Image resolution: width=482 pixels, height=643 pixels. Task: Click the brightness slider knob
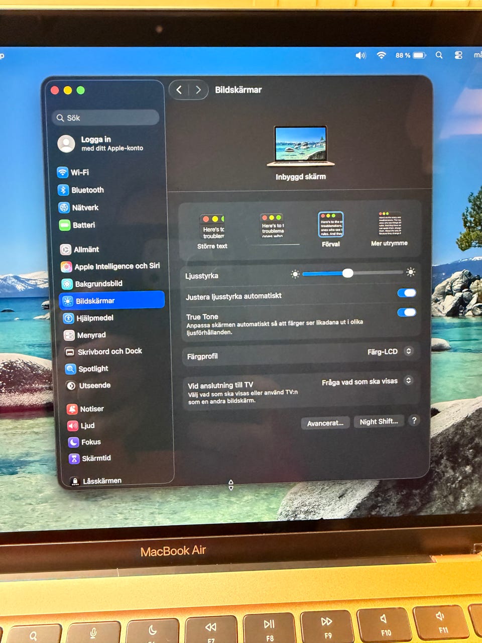[347, 273]
